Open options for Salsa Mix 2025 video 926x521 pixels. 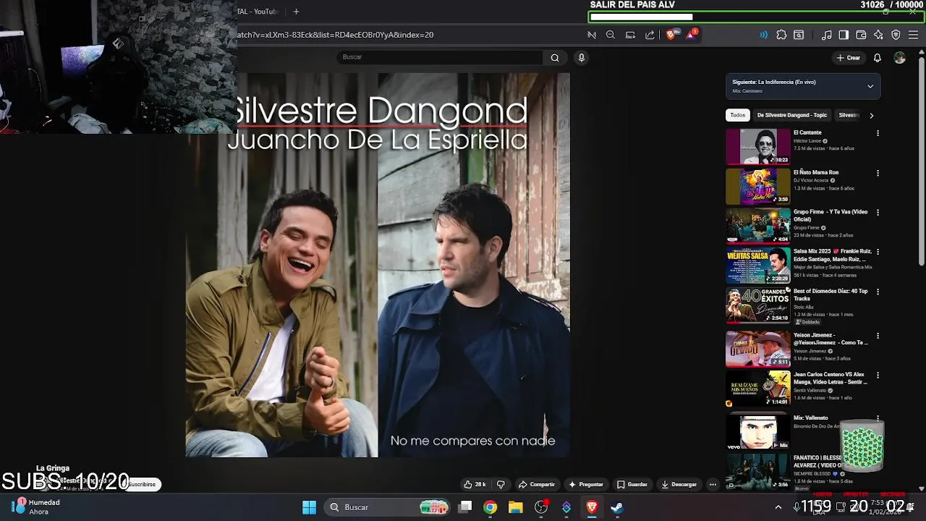point(878,252)
